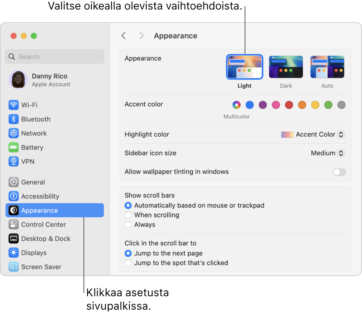Click the Battery sidebar icon
The height and width of the screenshot is (315, 362).
click(x=13, y=147)
